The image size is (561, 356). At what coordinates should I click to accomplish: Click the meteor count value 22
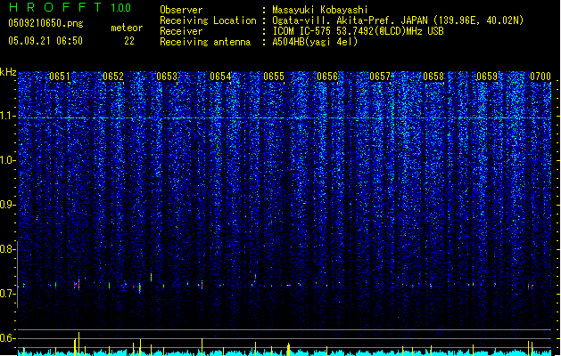coord(129,41)
